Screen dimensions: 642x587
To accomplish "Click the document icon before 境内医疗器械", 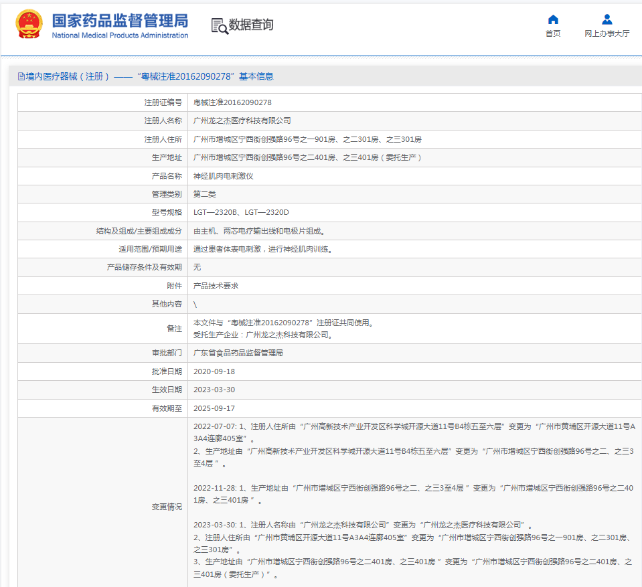I will 21,77.
